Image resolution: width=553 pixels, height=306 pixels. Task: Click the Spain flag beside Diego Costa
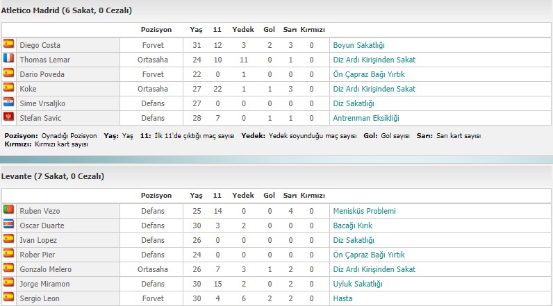coord(8,44)
